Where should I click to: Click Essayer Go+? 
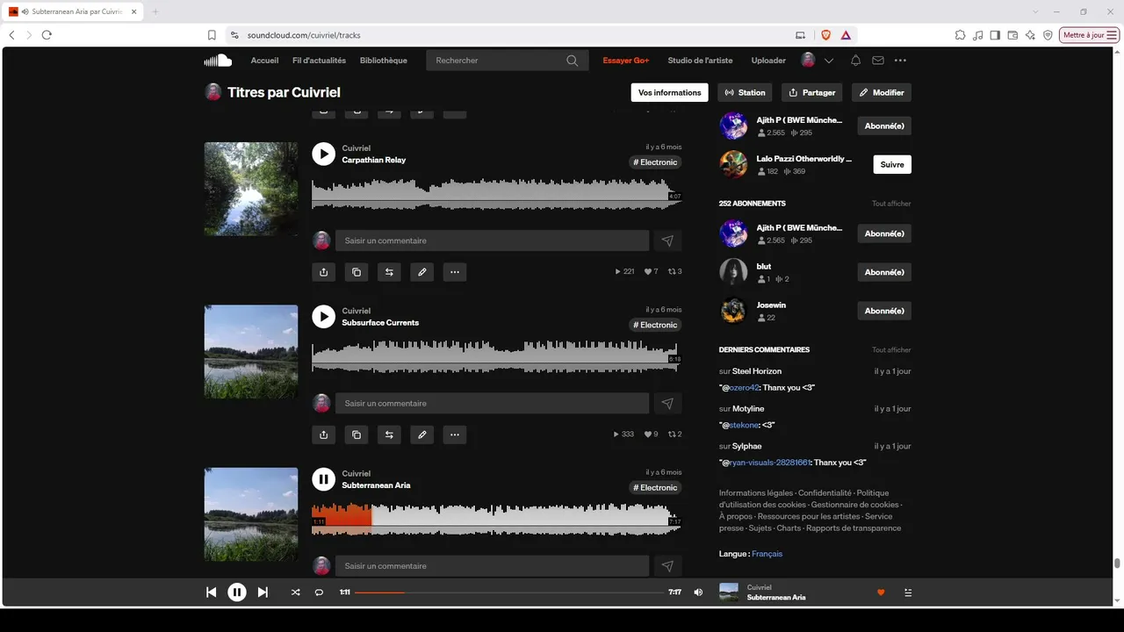click(x=626, y=61)
